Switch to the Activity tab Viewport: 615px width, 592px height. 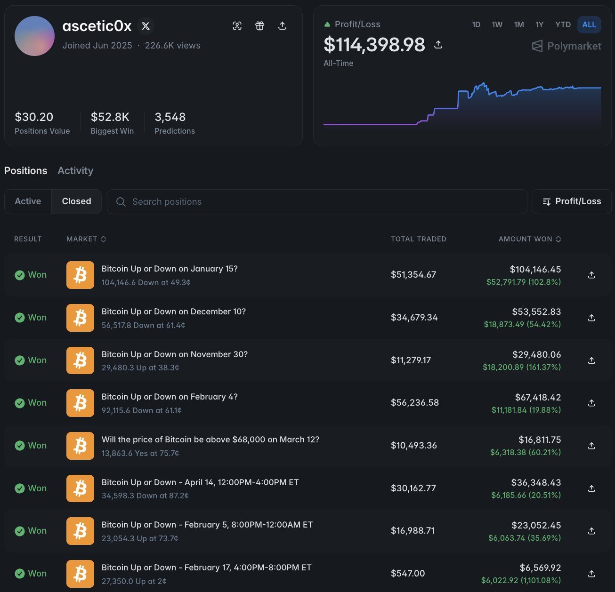tap(75, 171)
